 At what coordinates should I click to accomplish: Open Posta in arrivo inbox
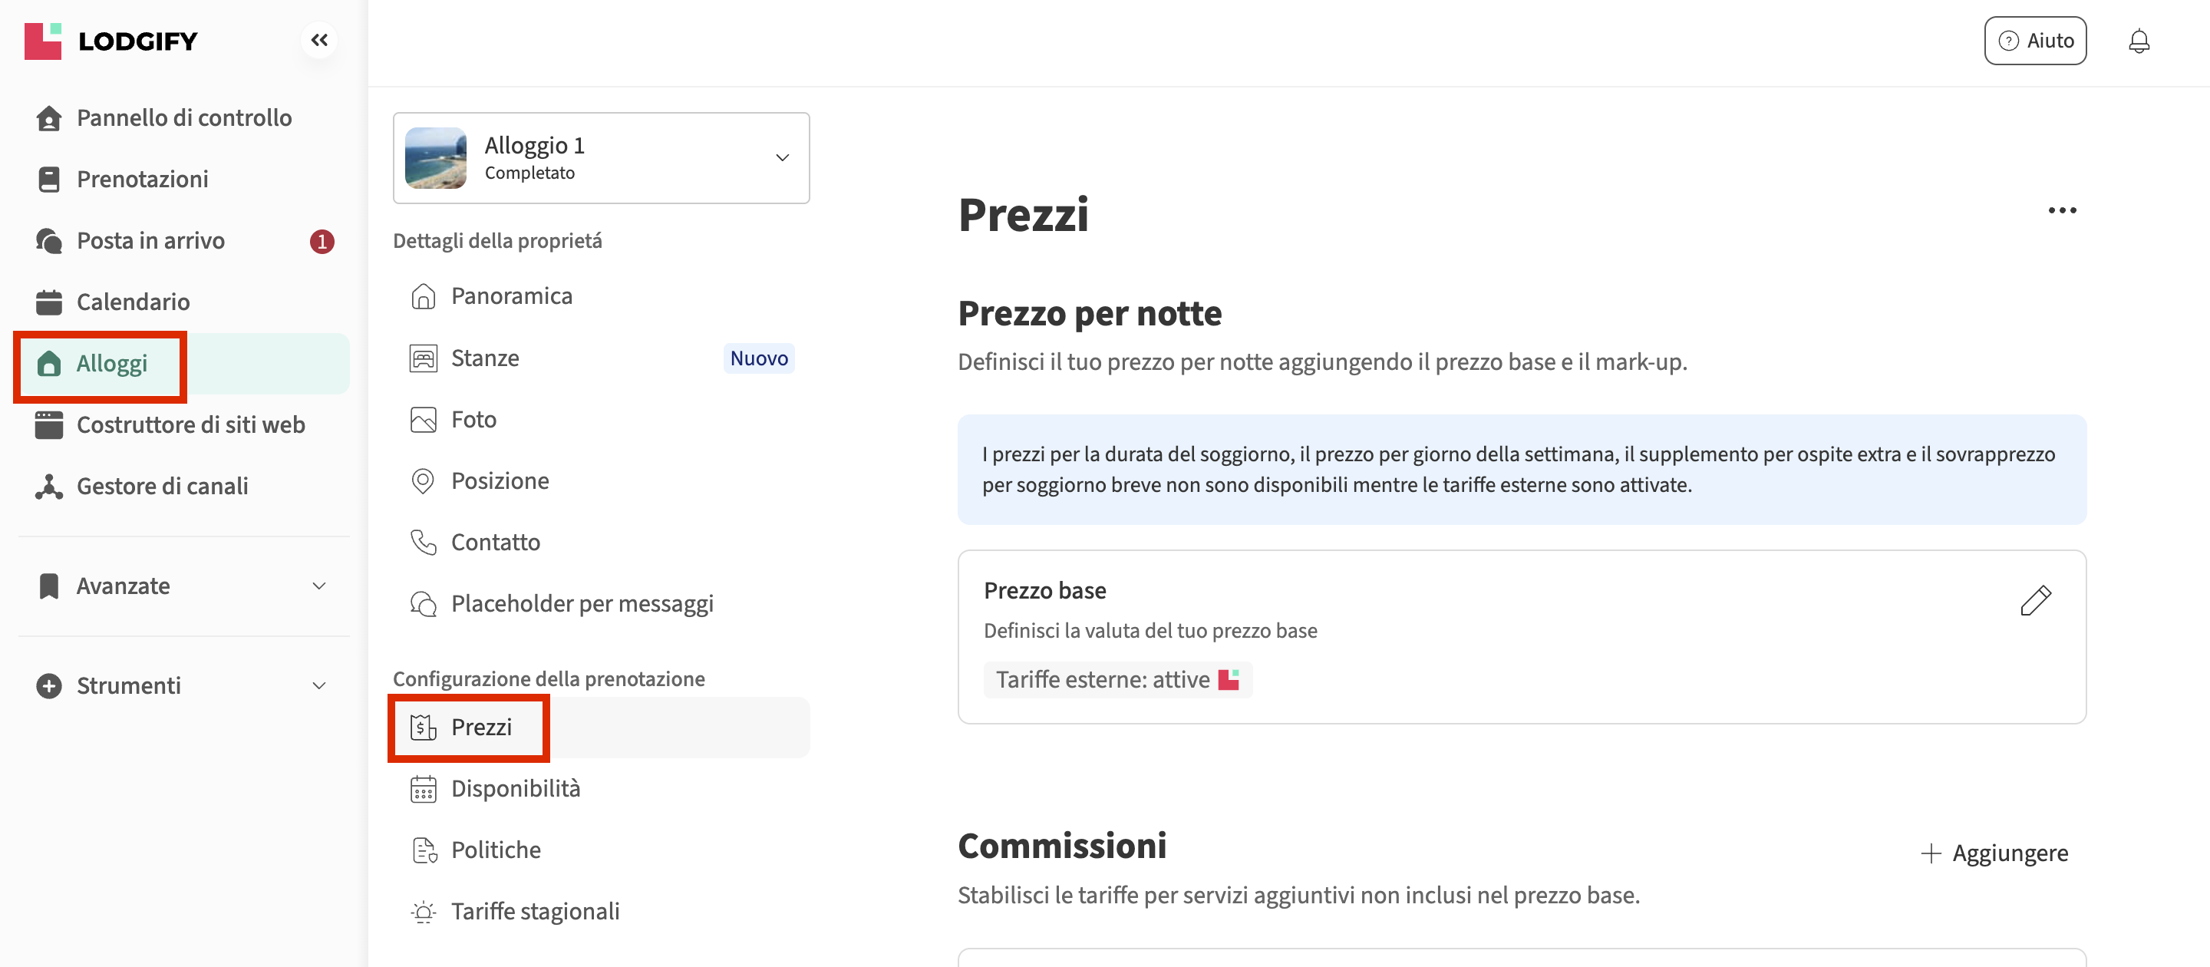[x=151, y=241]
